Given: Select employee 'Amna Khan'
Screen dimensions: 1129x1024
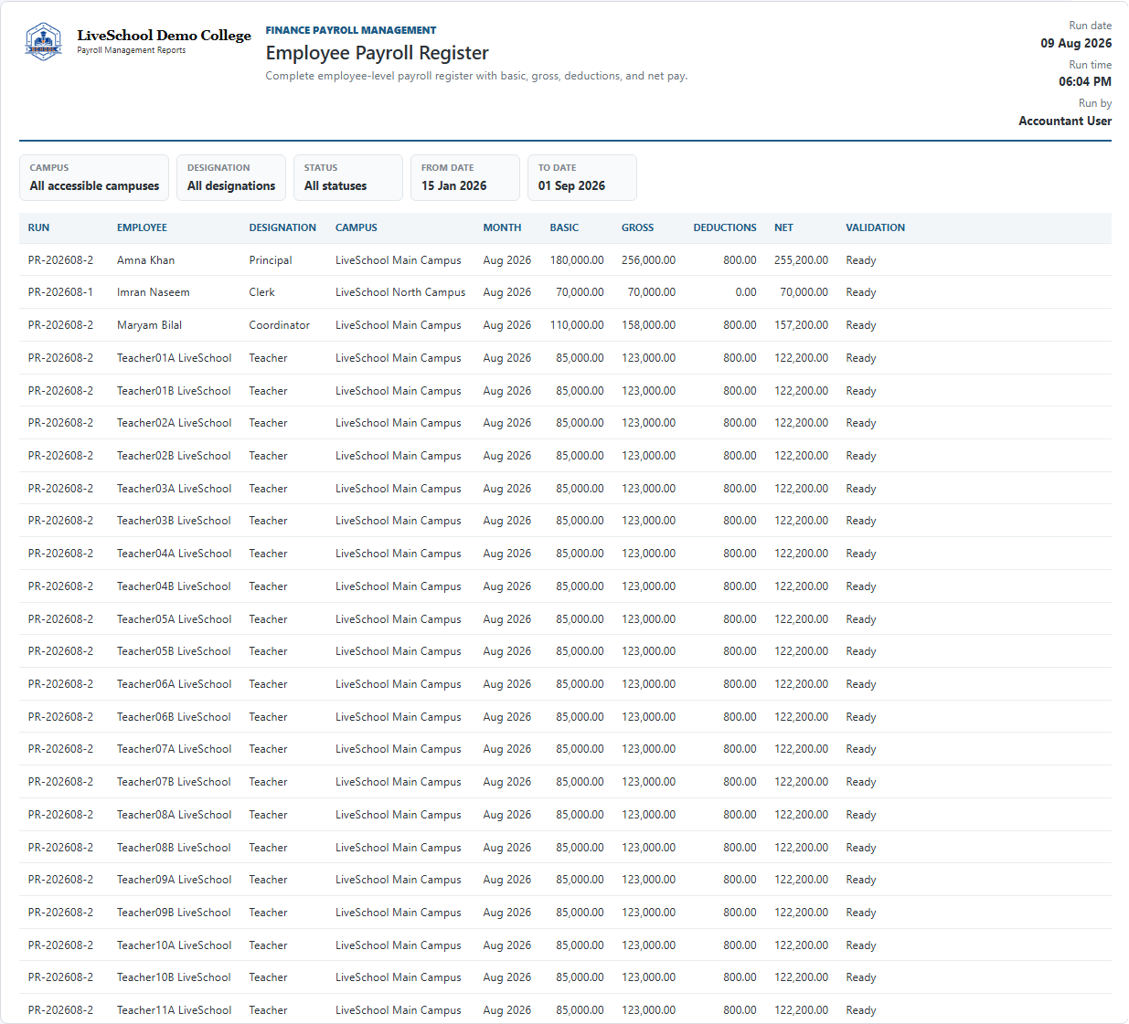Looking at the screenshot, I should (x=145, y=260).
